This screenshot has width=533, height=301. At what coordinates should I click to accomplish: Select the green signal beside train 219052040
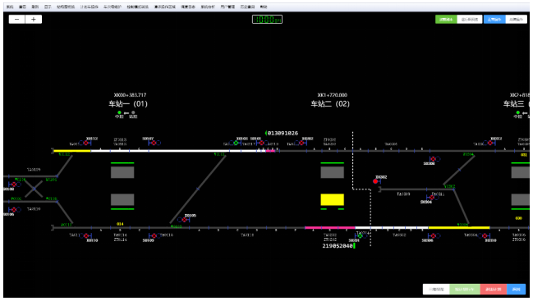click(360, 235)
